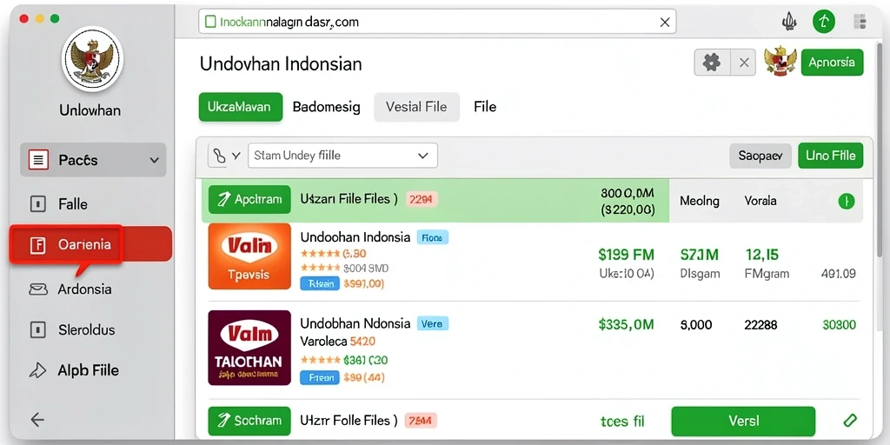Open the gear settings icon button
This screenshot has width=890, height=445.
tap(712, 62)
